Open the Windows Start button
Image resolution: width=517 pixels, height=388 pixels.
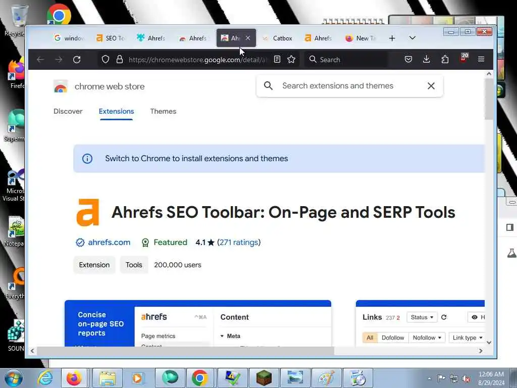pyautogui.click(x=13, y=378)
